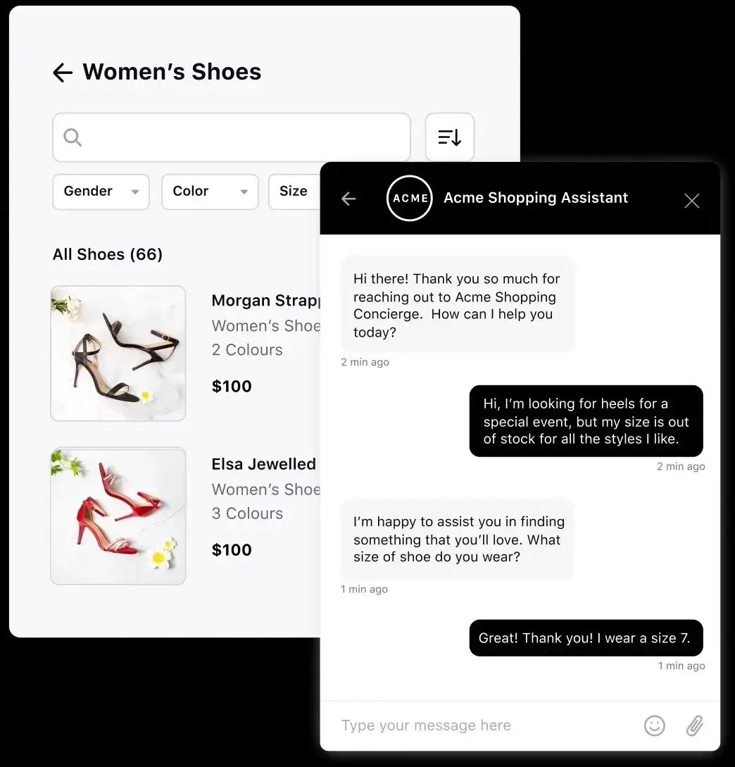Expand the Color filter dropdown
Image resolution: width=735 pixels, height=767 pixels.
[x=210, y=192]
